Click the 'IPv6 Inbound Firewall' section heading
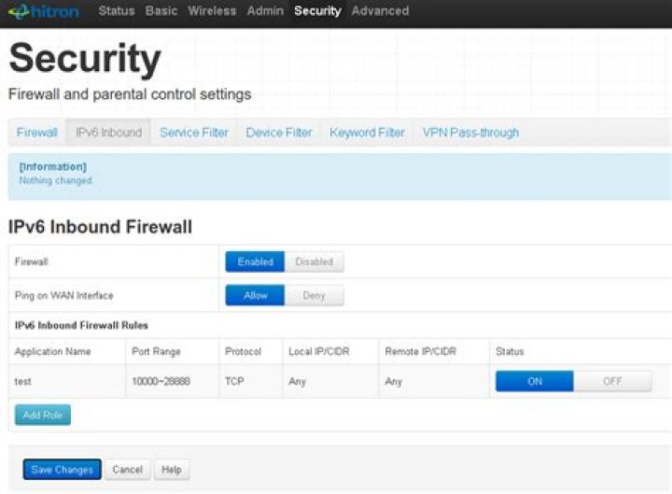The height and width of the screenshot is (494, 672). click(100, 227)
